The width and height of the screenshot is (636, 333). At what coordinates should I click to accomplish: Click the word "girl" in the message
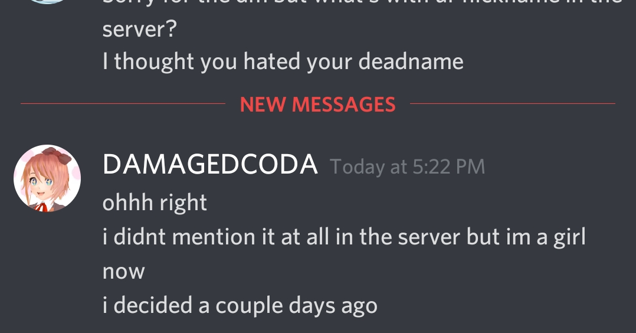570,237
